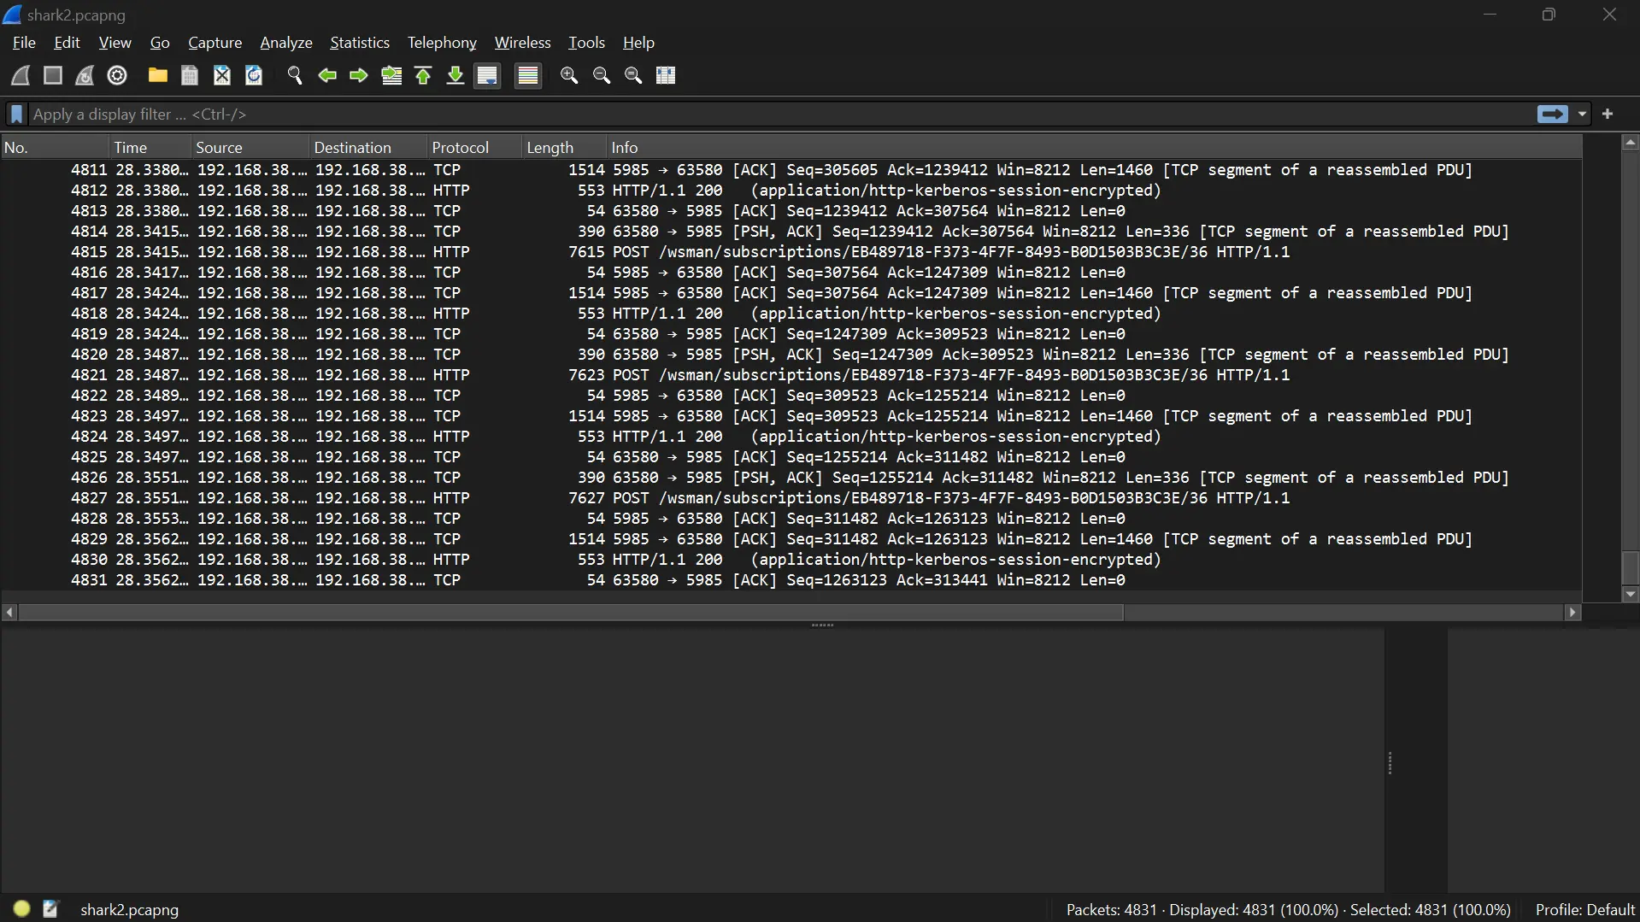Close this capture file icon
This screenshot has height=922, width=1640.
pyautogui.click(x=222, y=75)
